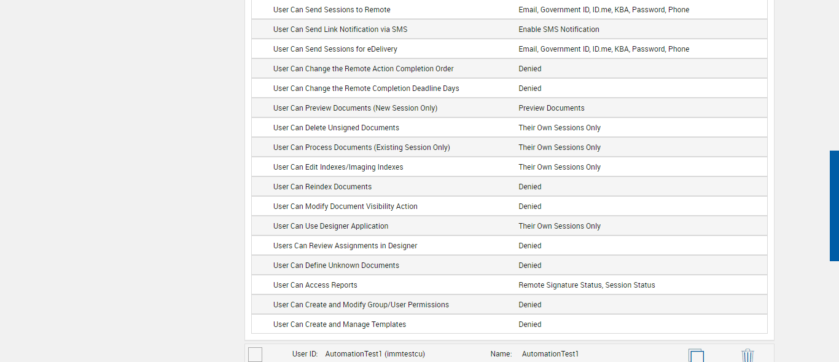Select 'User Can Edit Indexes/Imaging Indexes' row
The width and height of the screenshot is (839, 362).
(x=338, y=167)
